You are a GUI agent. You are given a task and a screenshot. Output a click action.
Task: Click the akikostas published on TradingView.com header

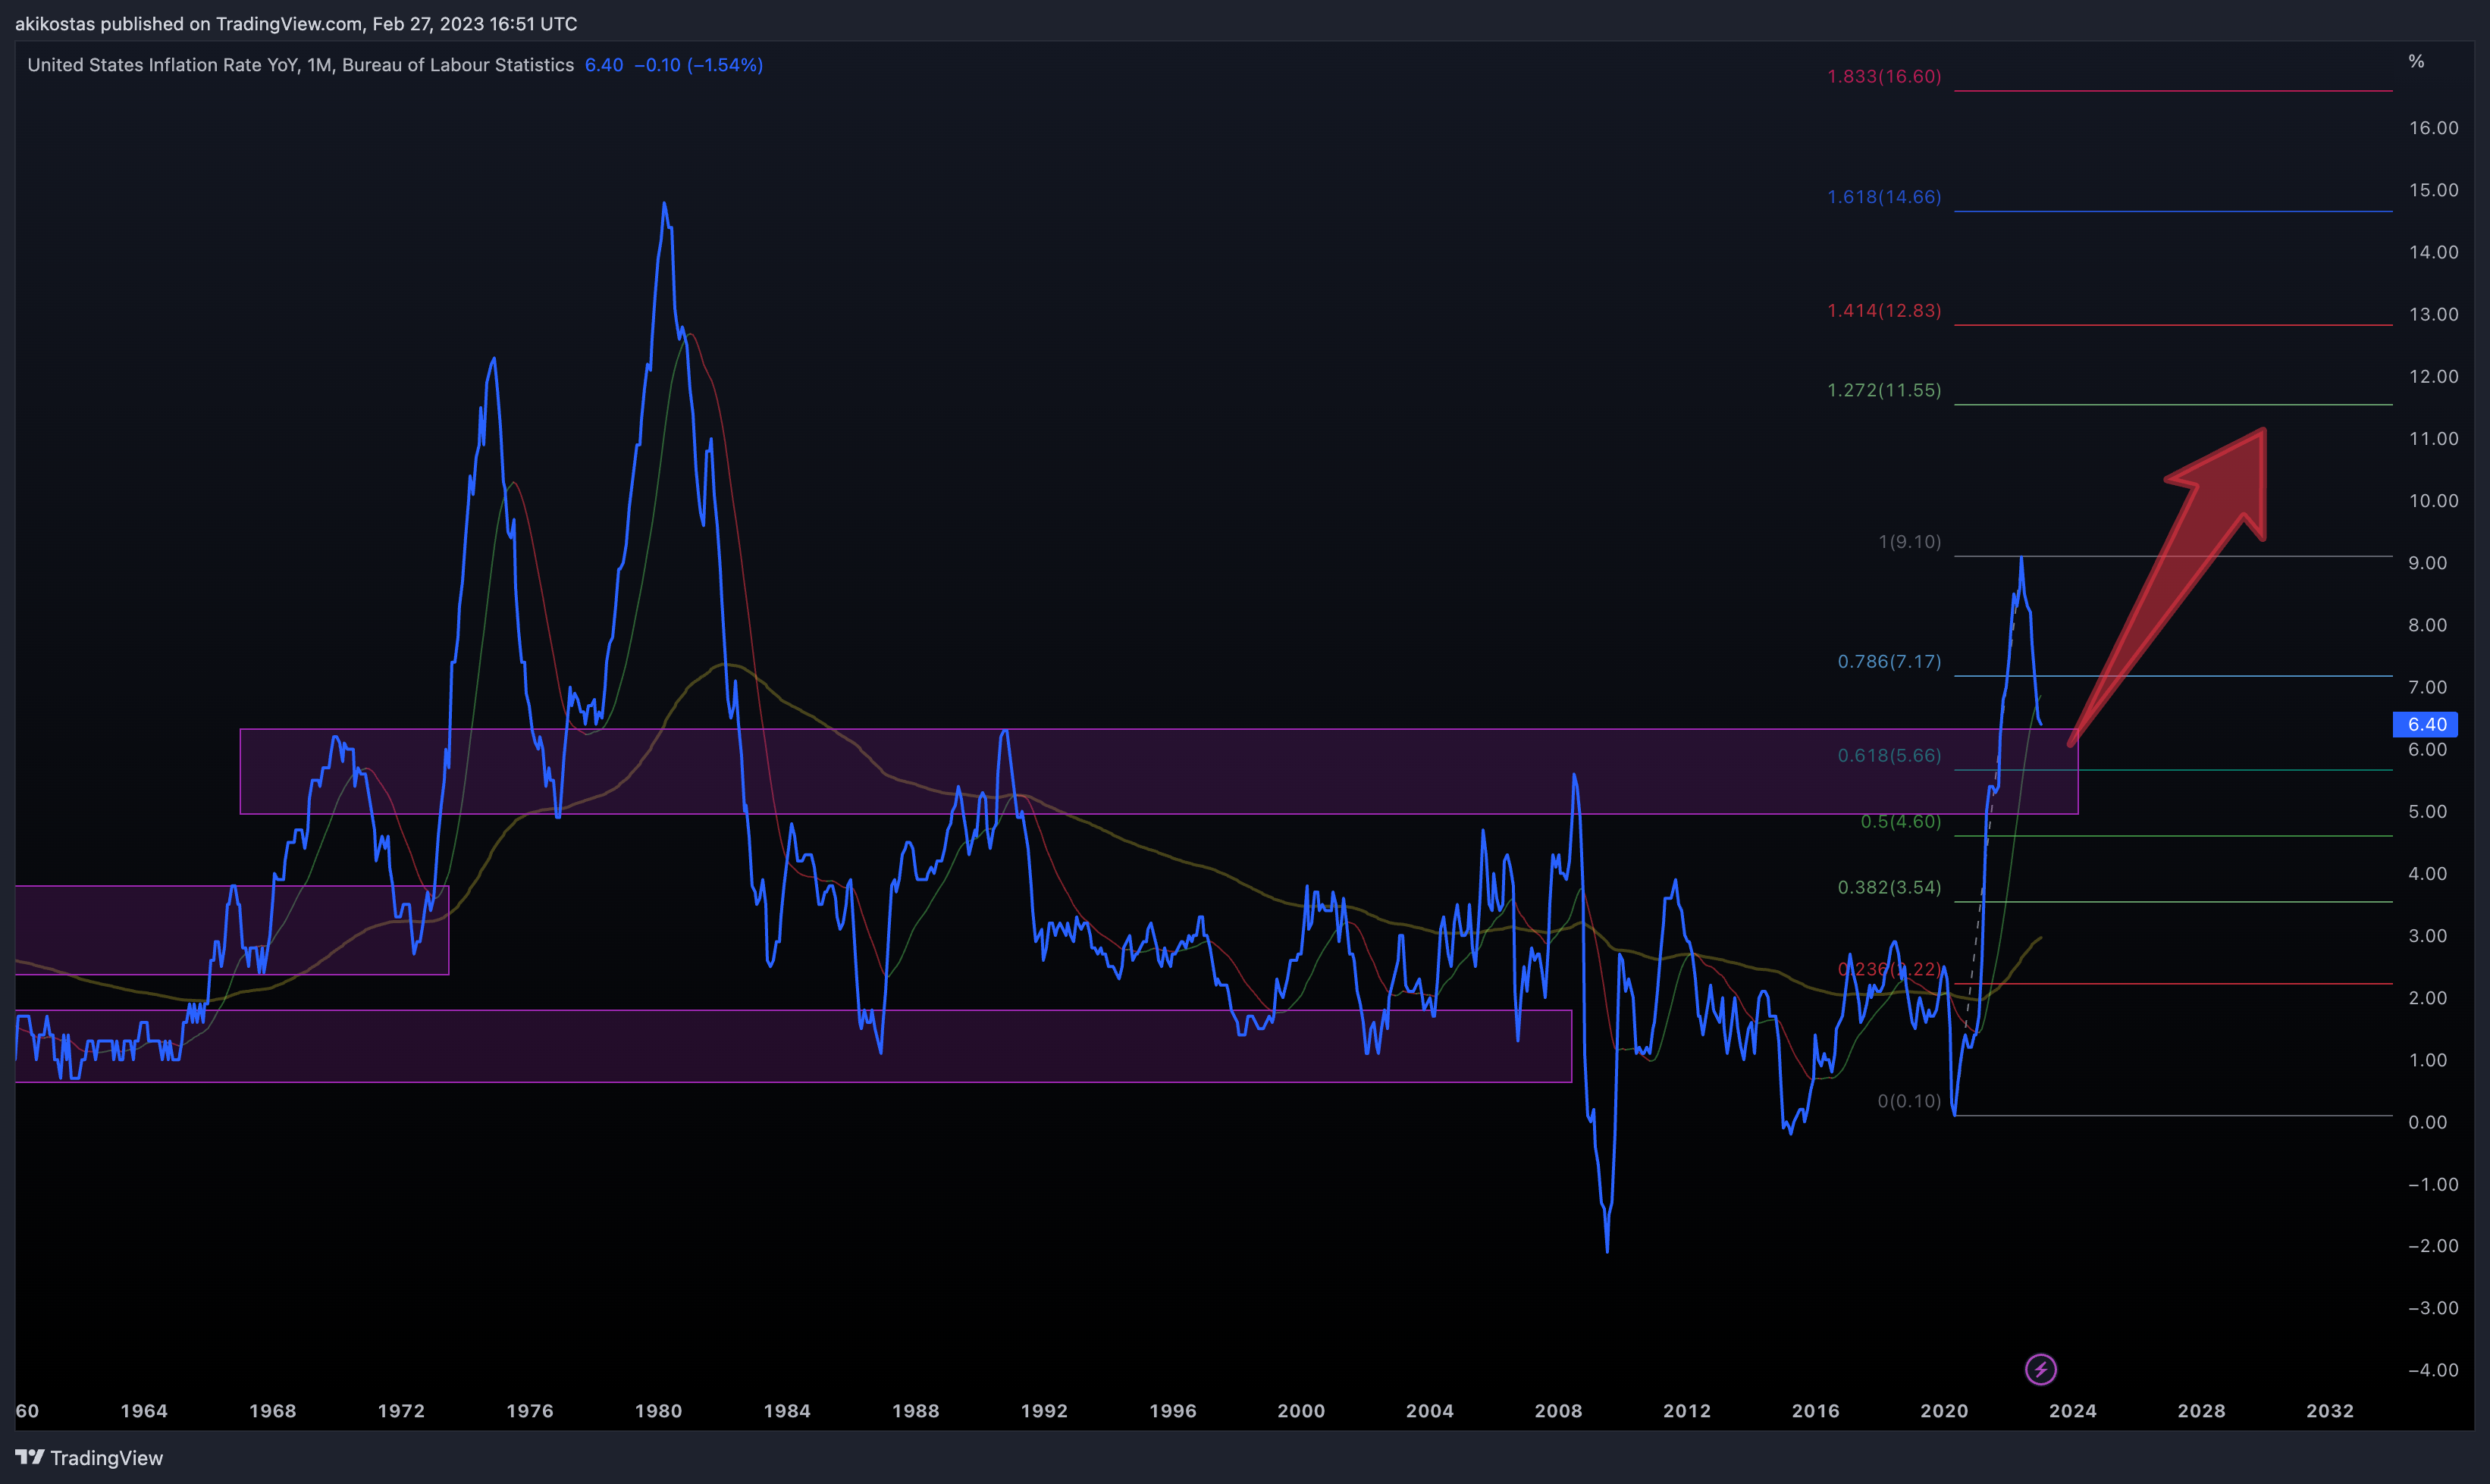click(296, 23)
